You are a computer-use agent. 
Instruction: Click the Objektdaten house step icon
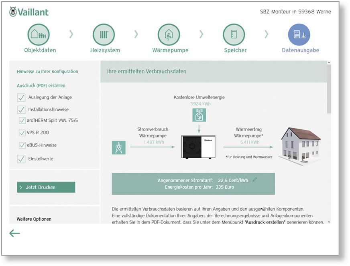39,34
